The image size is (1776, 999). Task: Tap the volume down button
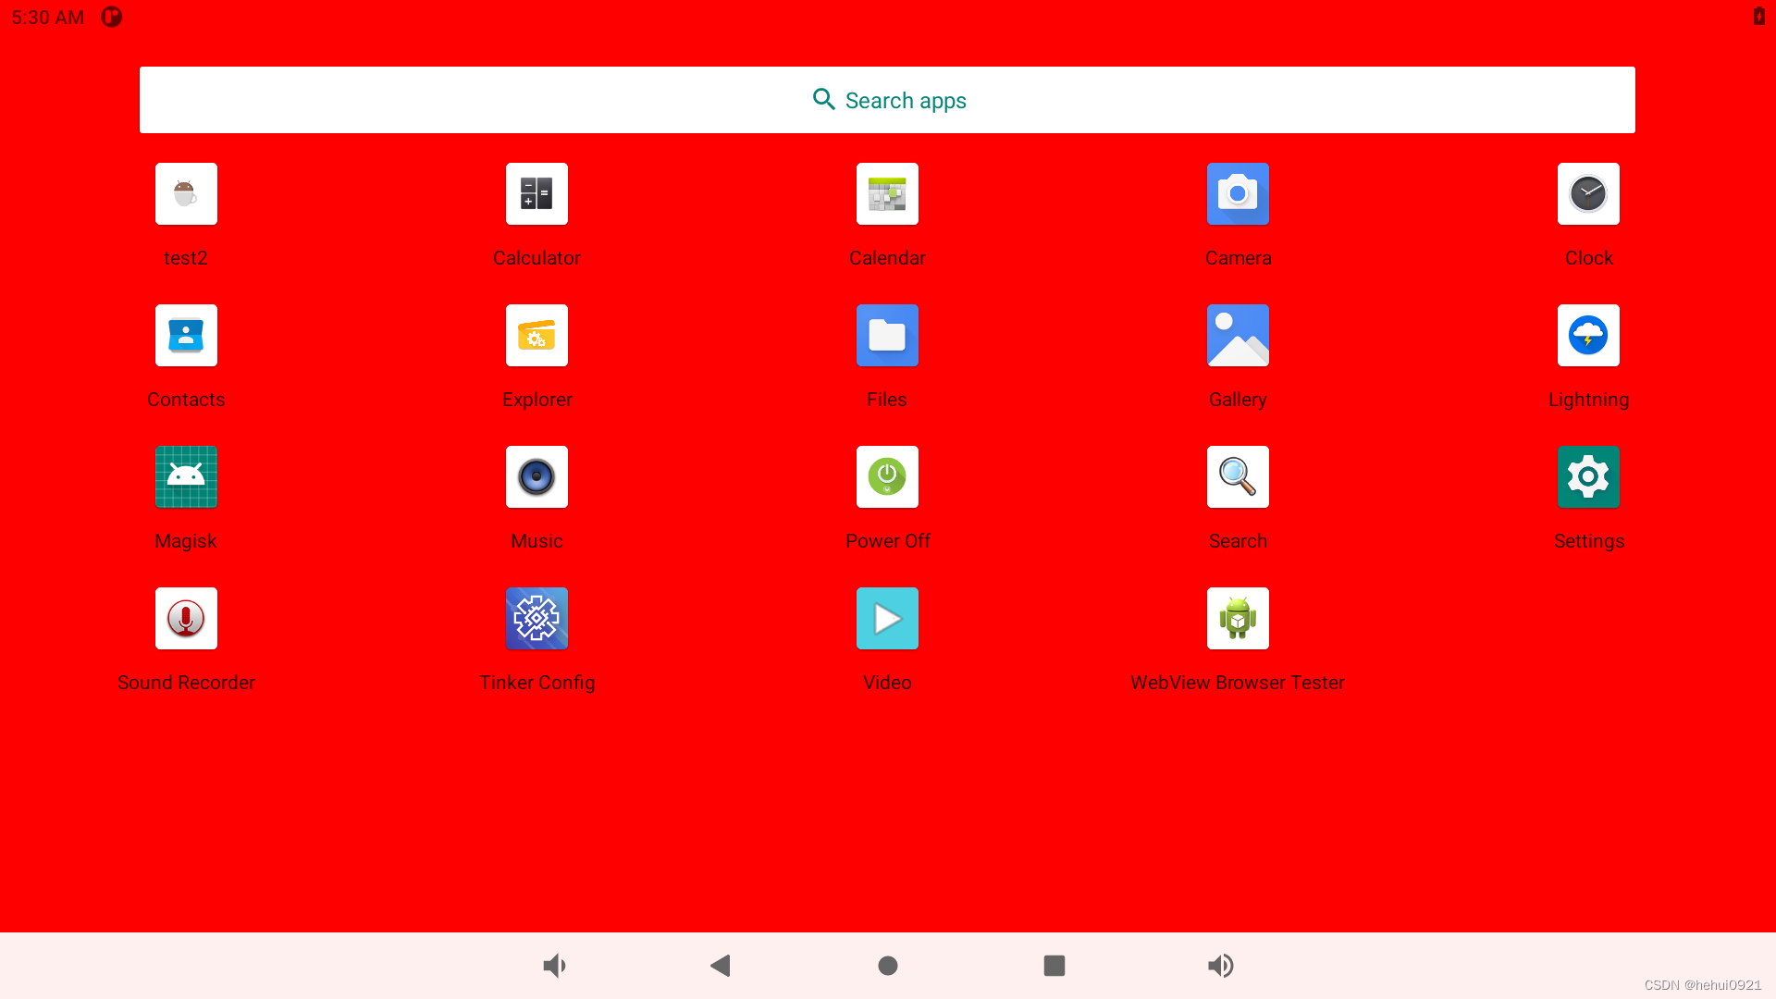point(555,965)
